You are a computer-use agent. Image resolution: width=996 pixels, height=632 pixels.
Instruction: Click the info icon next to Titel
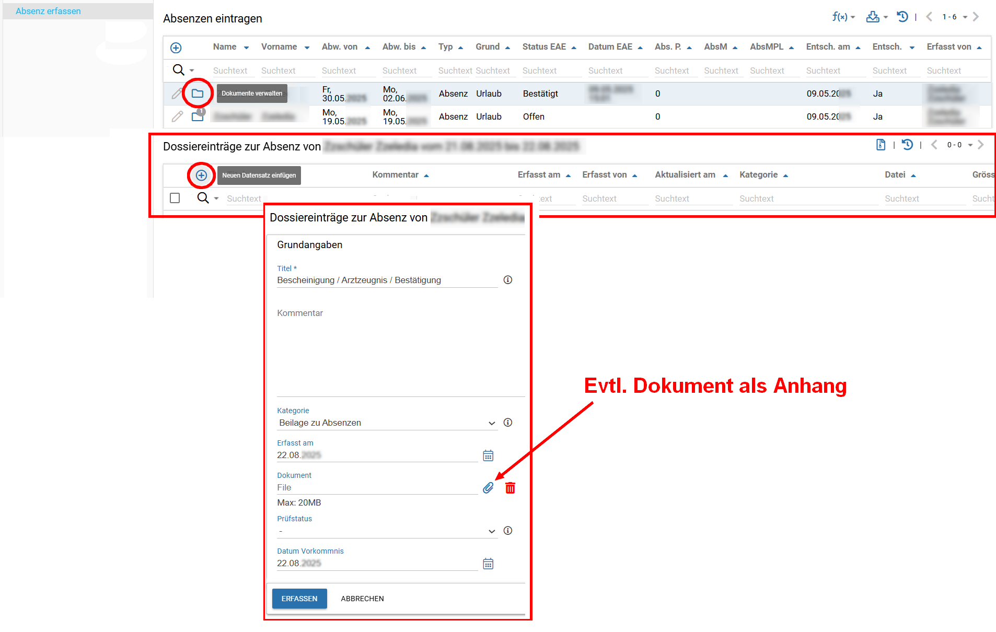[507, 280]
